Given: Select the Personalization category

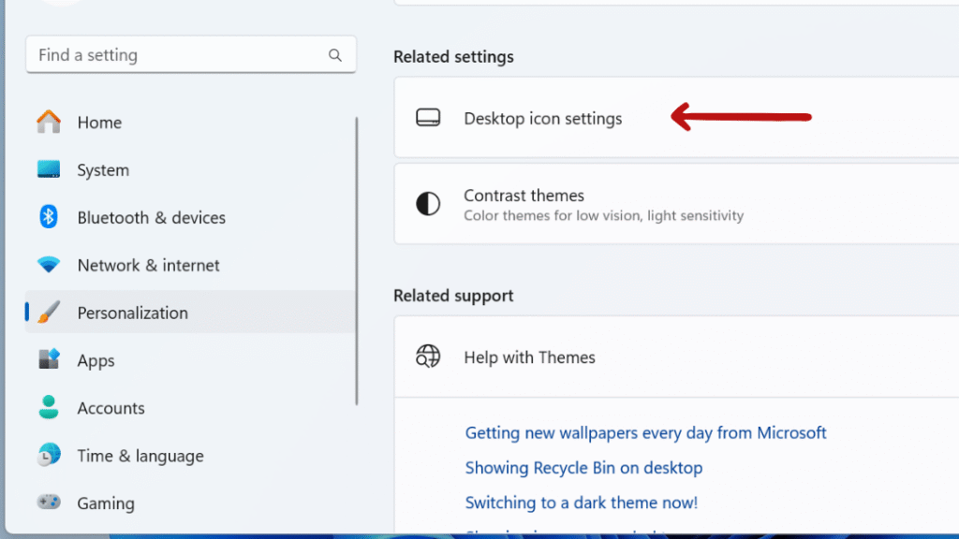Looking at the screenshot, I should (x=189, y=313).
